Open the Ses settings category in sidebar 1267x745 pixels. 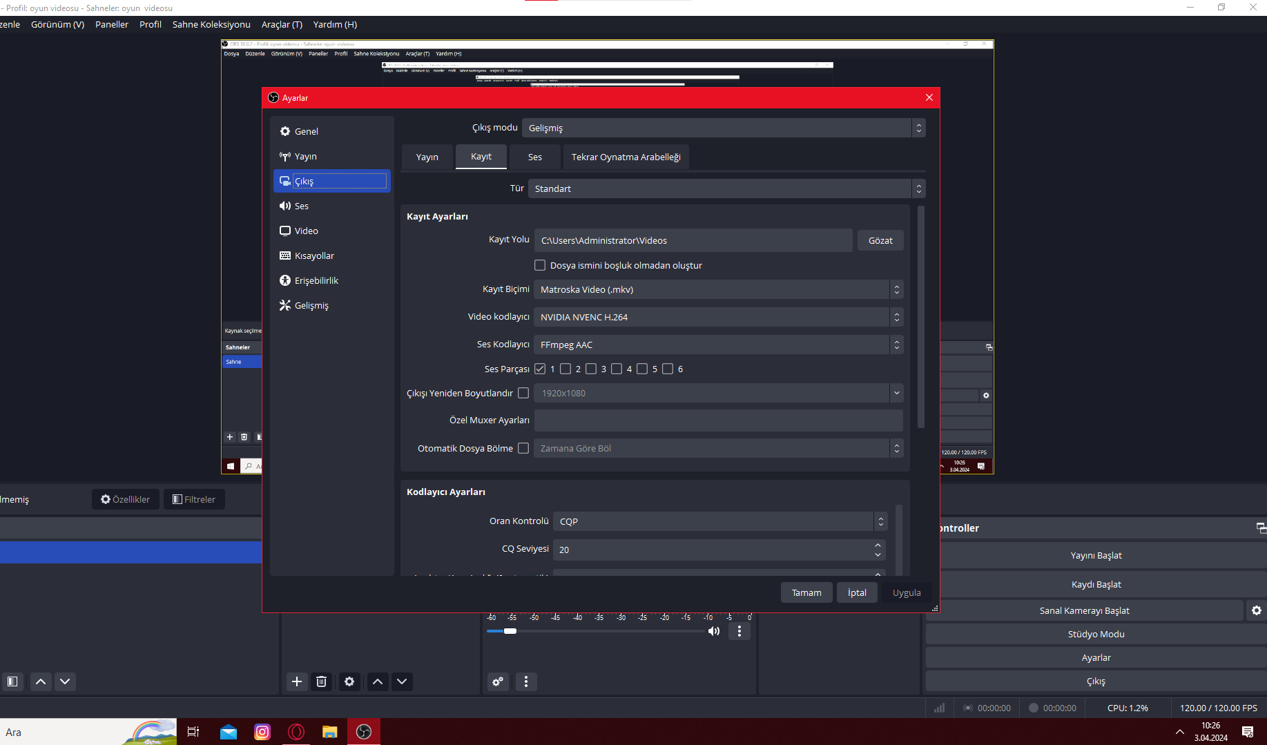[332, 206]
